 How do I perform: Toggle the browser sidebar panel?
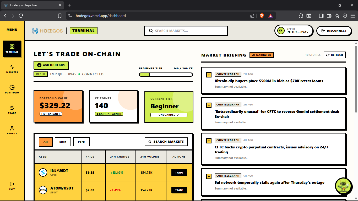[x=321, y=16]
